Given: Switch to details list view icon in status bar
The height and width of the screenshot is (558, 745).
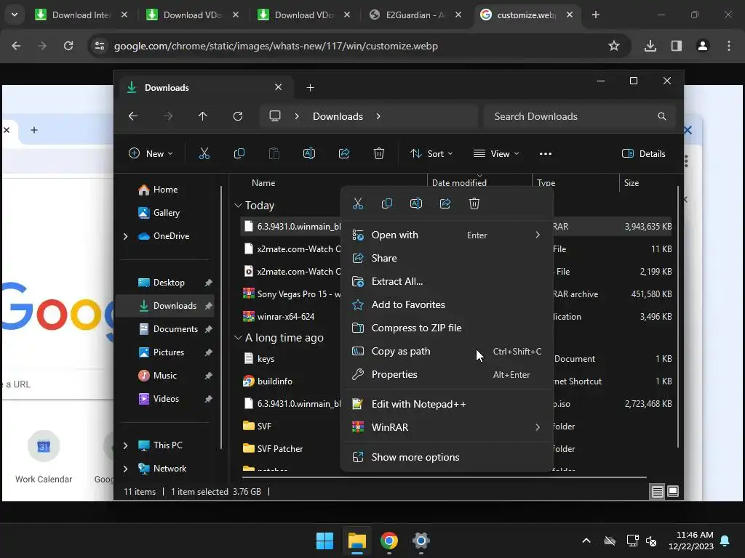Looking at the screenshot, I should pos(657,492).
